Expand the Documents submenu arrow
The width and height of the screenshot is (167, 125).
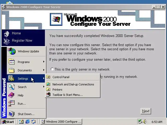tap(44, 70)
